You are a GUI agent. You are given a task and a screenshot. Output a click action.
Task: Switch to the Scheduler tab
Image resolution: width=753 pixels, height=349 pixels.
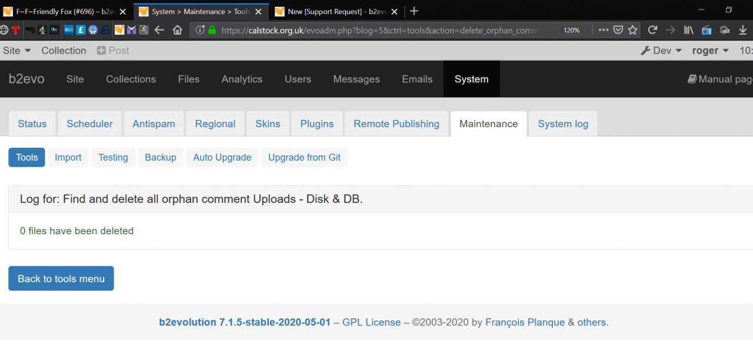coord(89,124)
